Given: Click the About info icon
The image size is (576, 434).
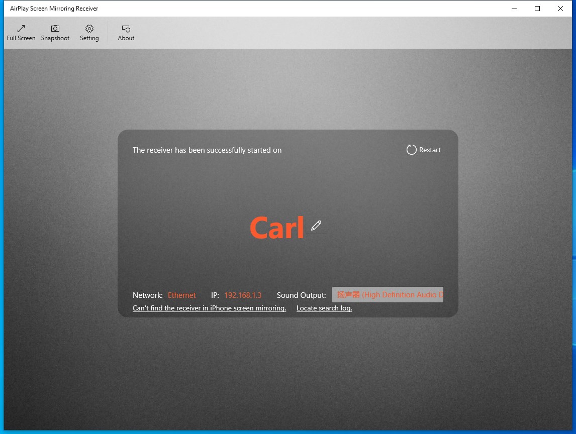Looking at the screenshot, I should pyautogui.click(x=126, y=29).
